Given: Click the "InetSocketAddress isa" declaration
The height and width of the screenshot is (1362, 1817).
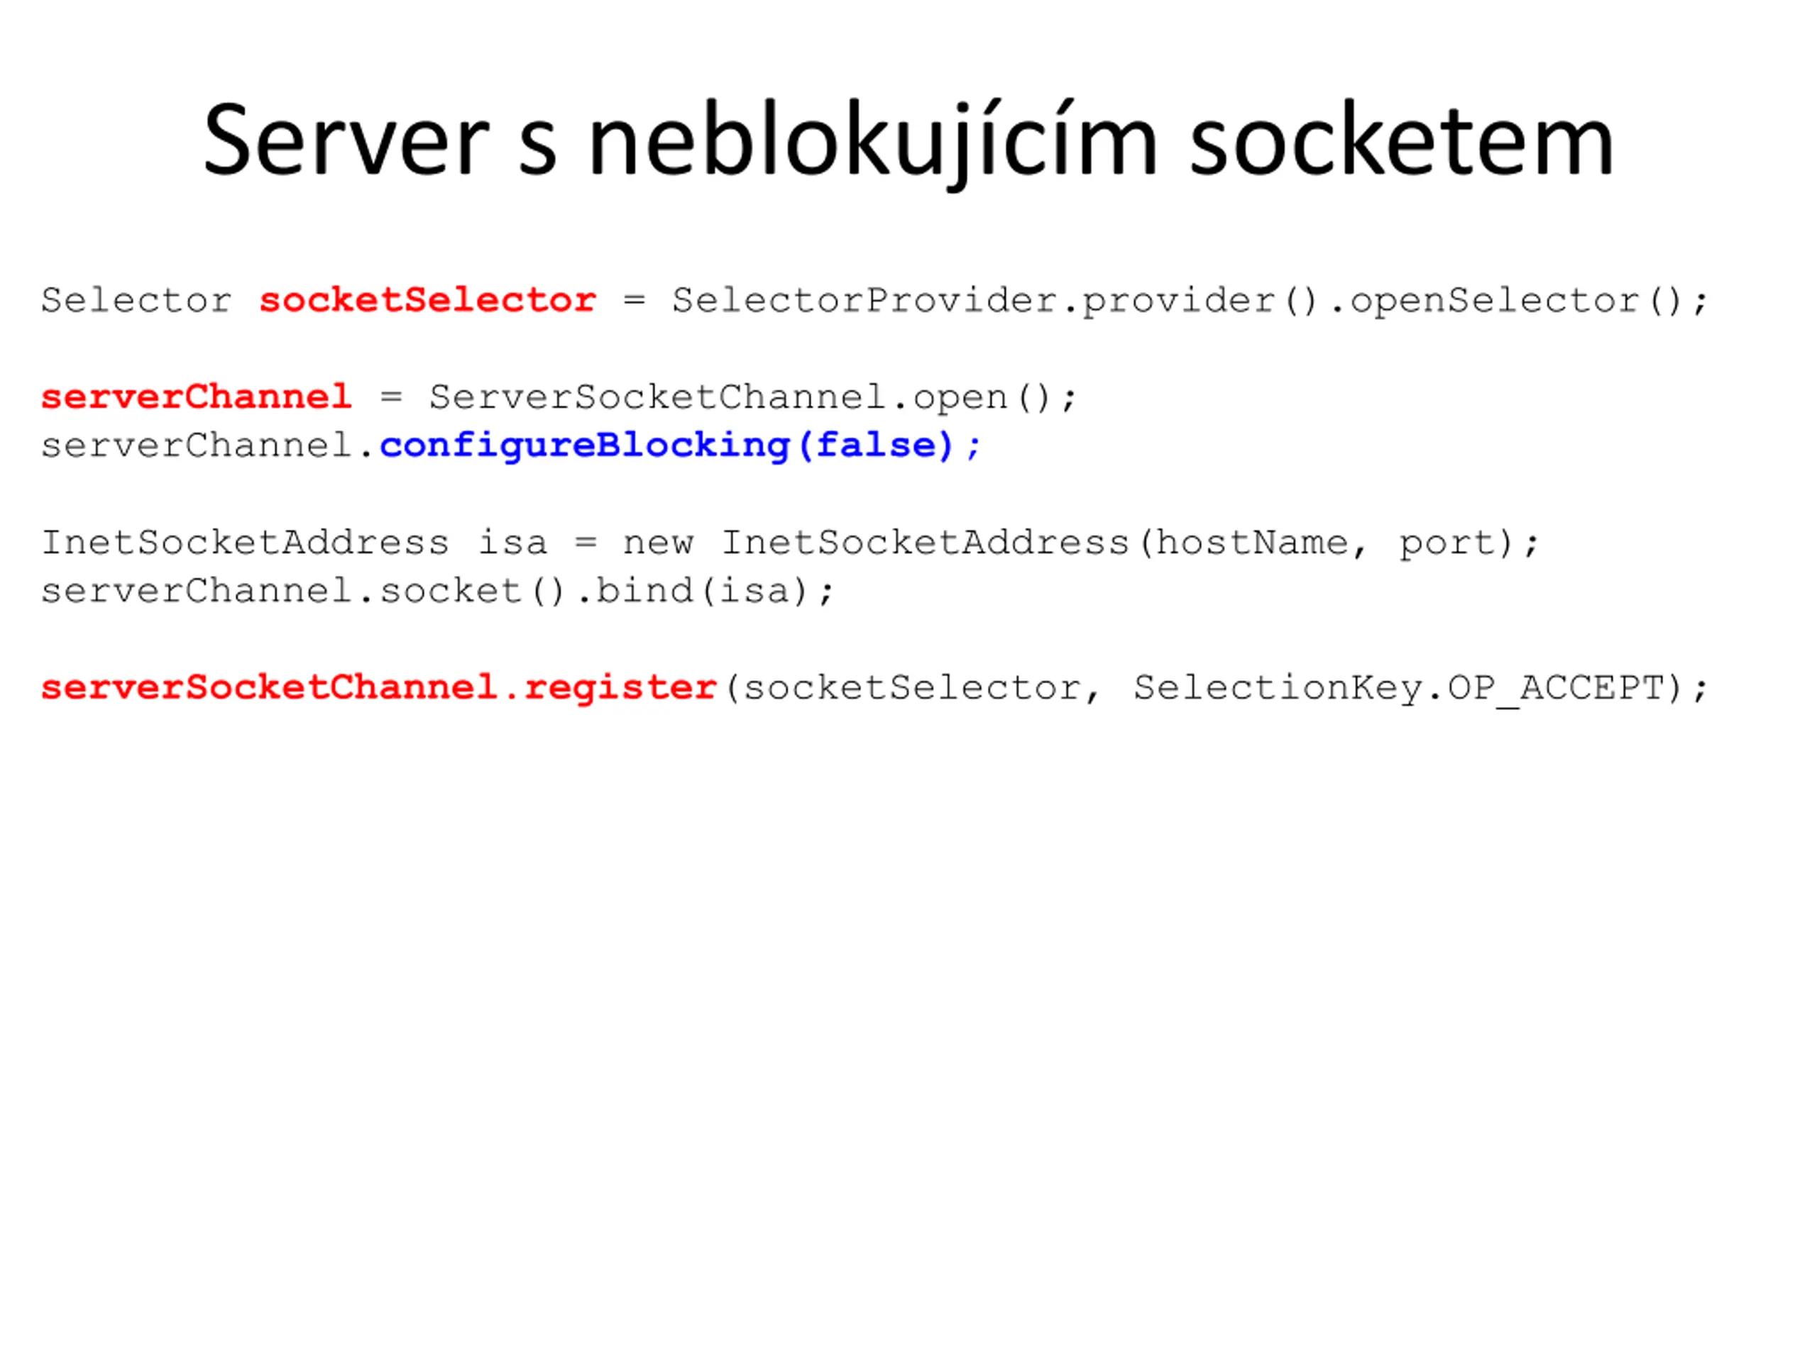Looking at the screenshot, I should [x=294, y=543].
